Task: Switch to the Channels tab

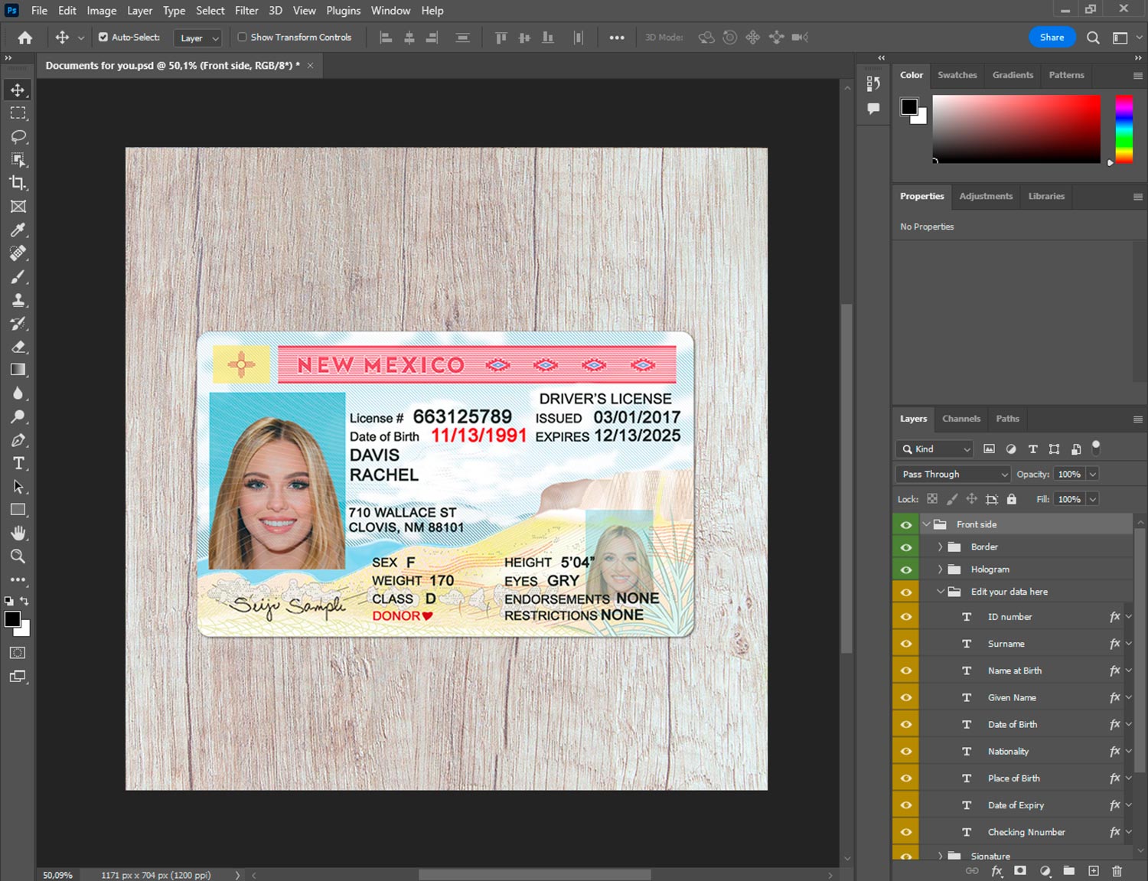Action: click(960, 419)
